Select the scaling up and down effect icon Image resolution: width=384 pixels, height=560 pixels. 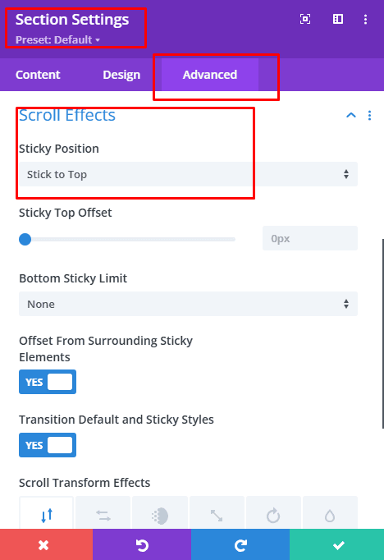coord(217,513)
